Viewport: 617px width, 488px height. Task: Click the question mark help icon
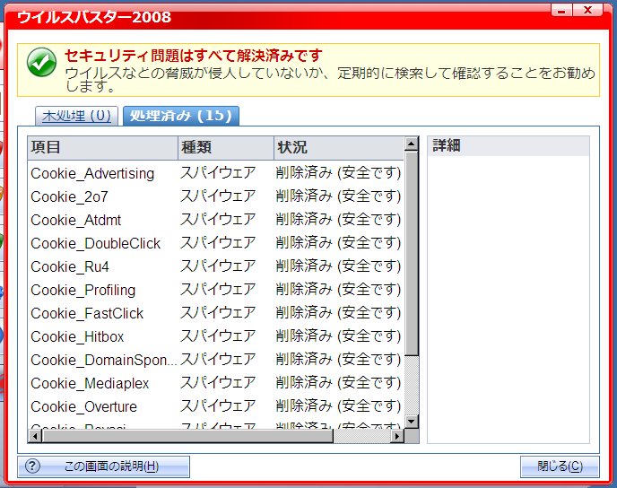[x=32, y=466]
